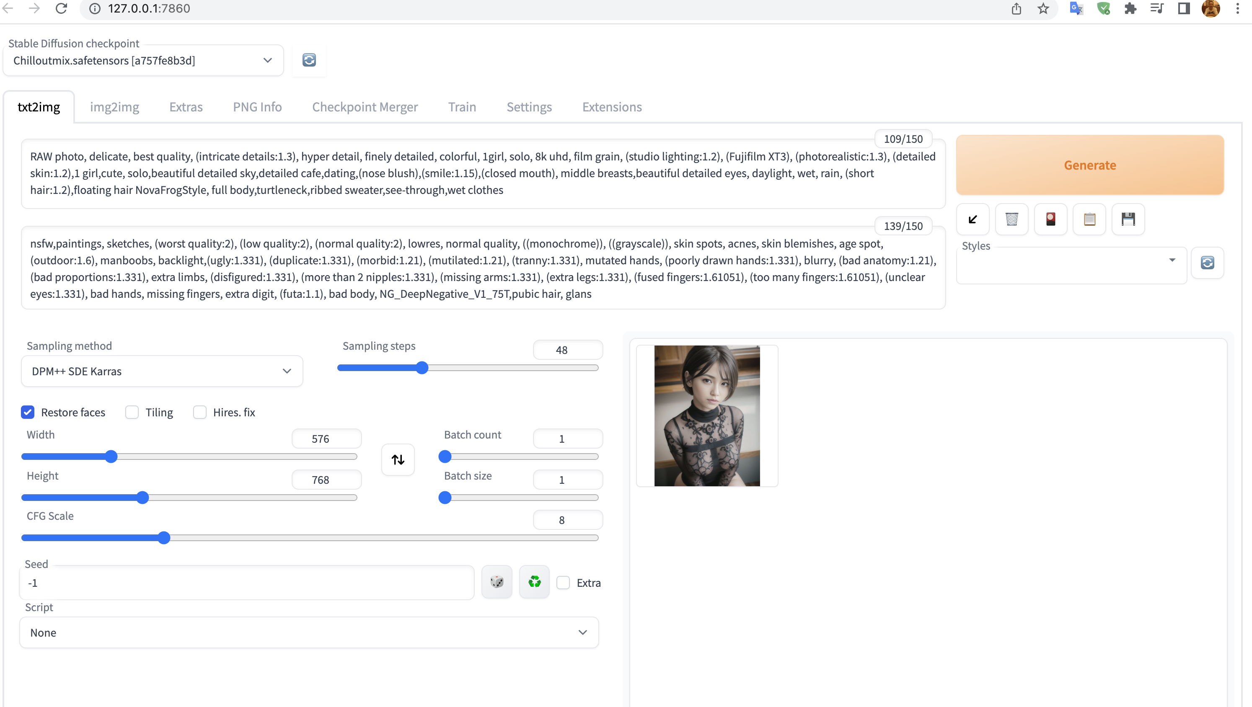1252x707 pixels.
Task: Open the green shield extension icon
Action: pos(1103,8)
